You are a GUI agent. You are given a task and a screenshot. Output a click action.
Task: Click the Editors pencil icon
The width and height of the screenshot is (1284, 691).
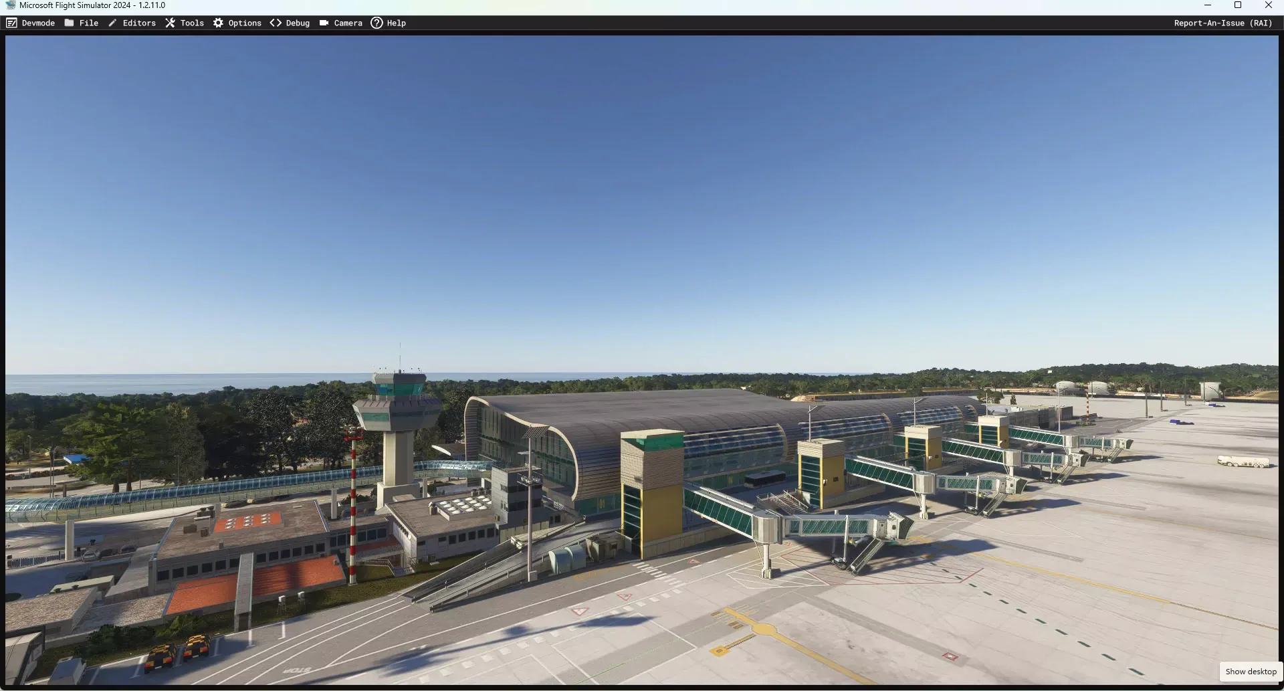[x=112, y=23]
